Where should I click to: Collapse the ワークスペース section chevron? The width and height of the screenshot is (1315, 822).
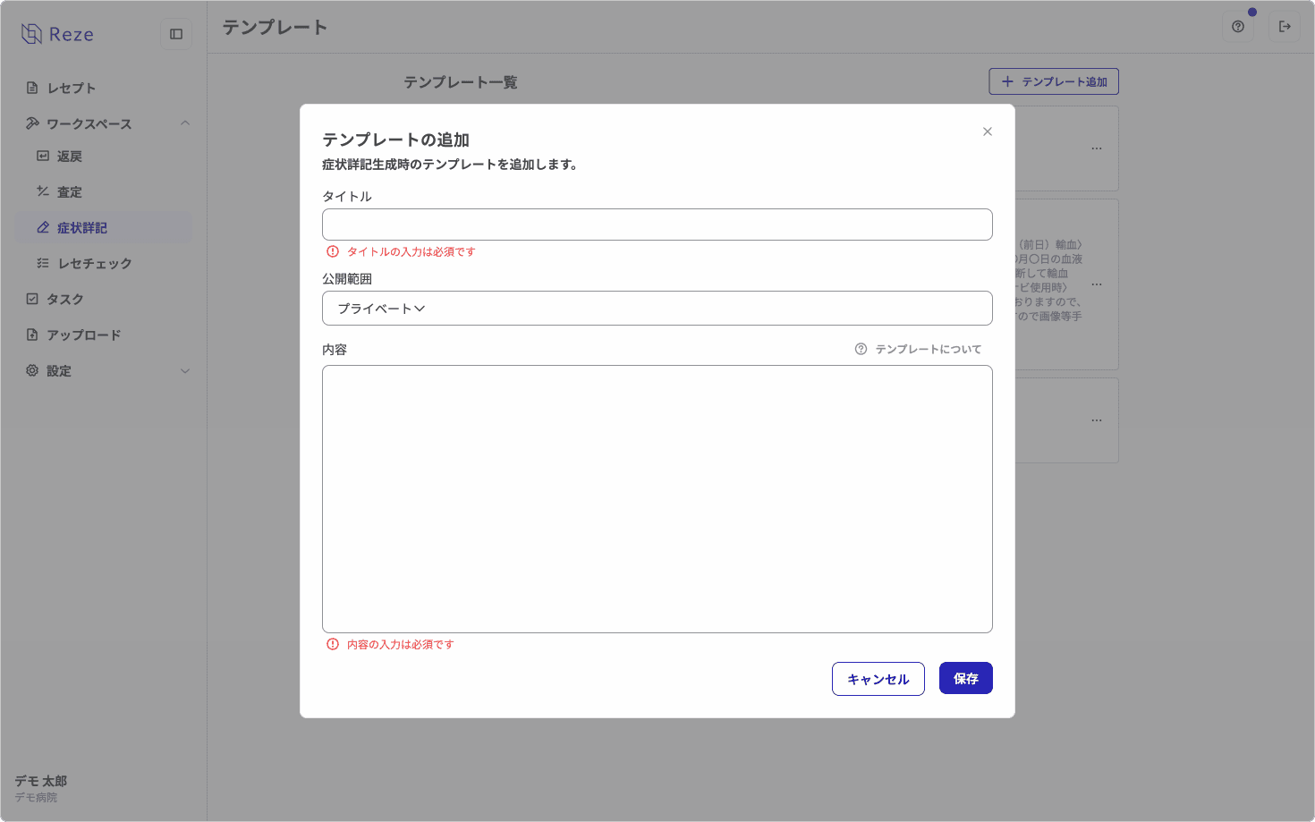pos(185,123)
